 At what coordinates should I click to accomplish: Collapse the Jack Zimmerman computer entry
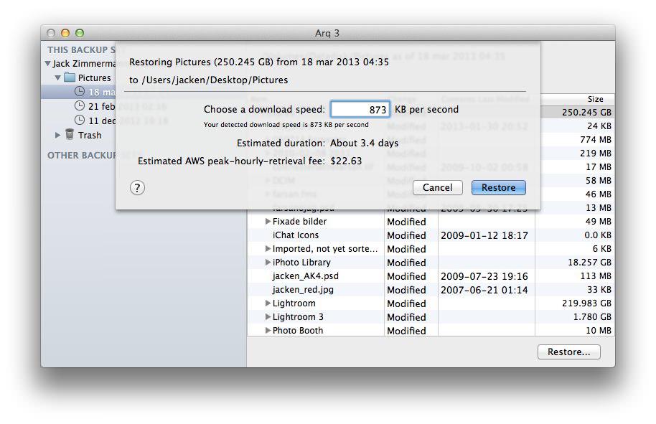[x=47, y=64]
